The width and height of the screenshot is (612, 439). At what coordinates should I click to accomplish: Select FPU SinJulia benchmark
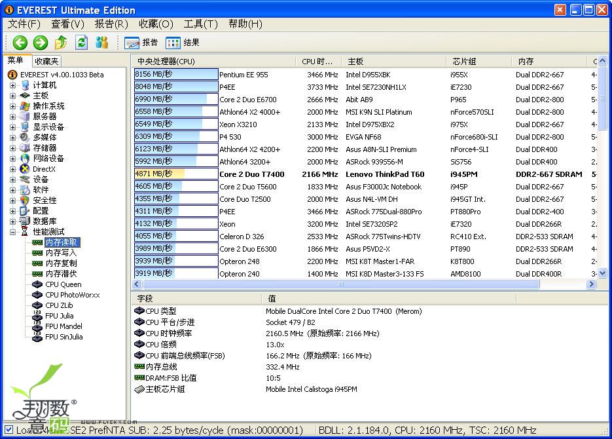click(x=64, y=337)
